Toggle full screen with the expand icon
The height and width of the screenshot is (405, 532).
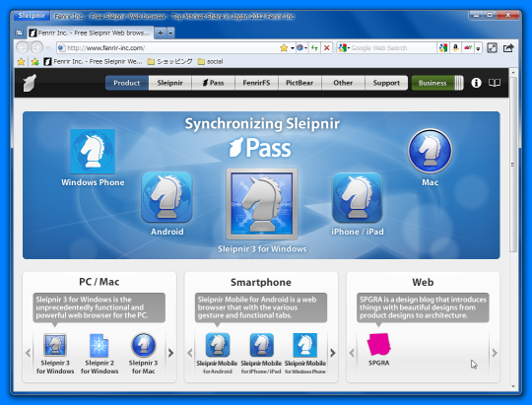493,48
